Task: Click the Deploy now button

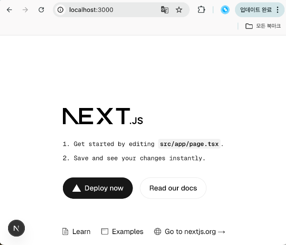Action: coord(98,188)
